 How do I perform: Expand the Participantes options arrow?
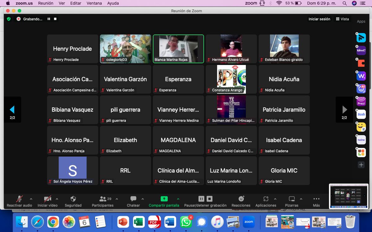pos(117,199)
